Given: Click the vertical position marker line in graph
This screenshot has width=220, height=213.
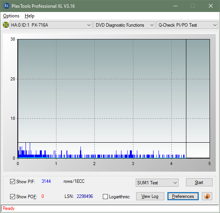Looking at the screenshot, I should click(x=186, y=99).
